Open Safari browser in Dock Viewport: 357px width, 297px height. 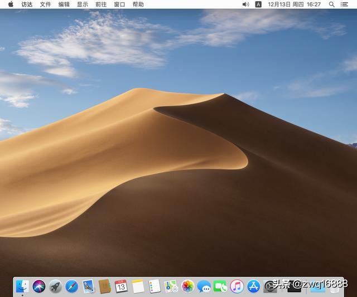tap(72, 286)
